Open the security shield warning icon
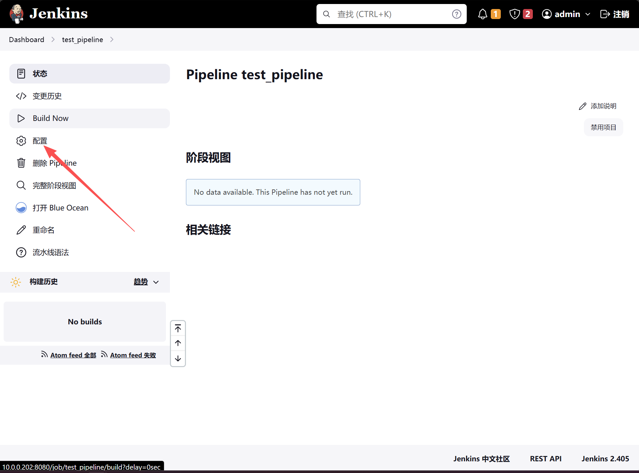The height and width of the screenshot is (473, 639). coord(514,14)
